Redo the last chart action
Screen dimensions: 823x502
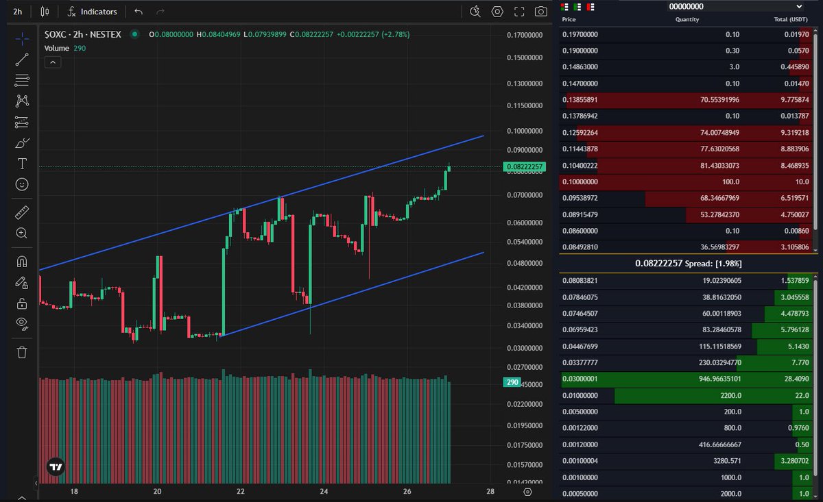pyautogui.click(x=160, y=12)
